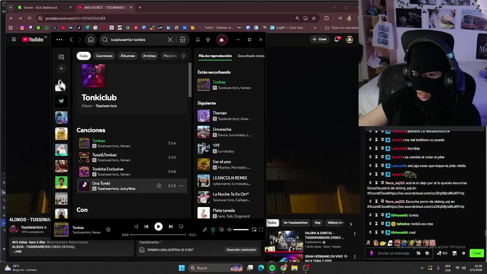Open Spotify miniplayer icon
Viewport: 487px width, 274px height.
click(254, 229)
